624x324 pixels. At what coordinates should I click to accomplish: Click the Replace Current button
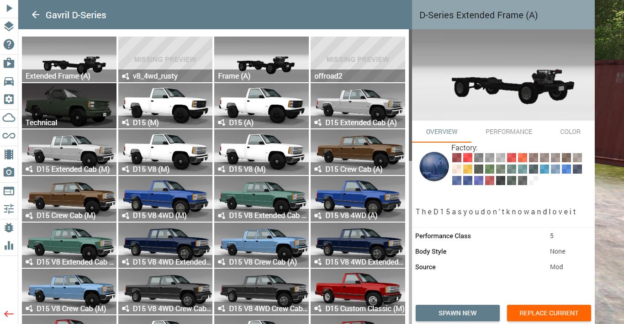pos(549,313)
